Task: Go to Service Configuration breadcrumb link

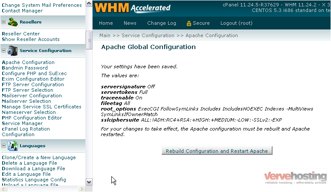Action: [x=148, y=35]
